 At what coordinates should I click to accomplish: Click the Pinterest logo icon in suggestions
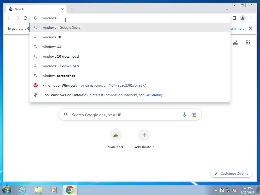tap(36, 85)
